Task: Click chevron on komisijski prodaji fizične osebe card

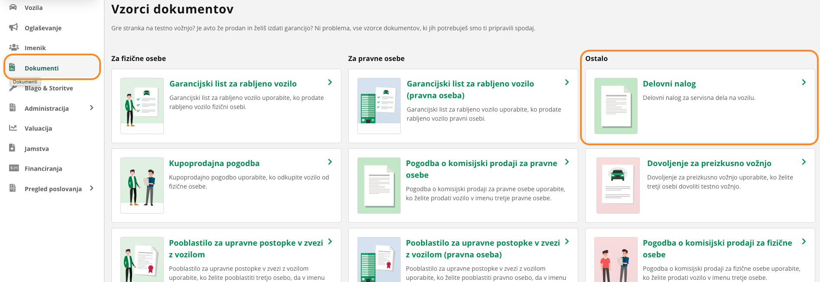Action: (x=804, y=241)
